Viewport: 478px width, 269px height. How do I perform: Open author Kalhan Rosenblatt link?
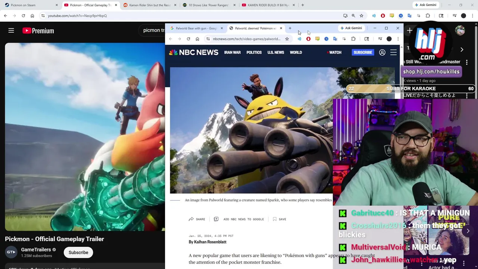click(x=210, y=242)
